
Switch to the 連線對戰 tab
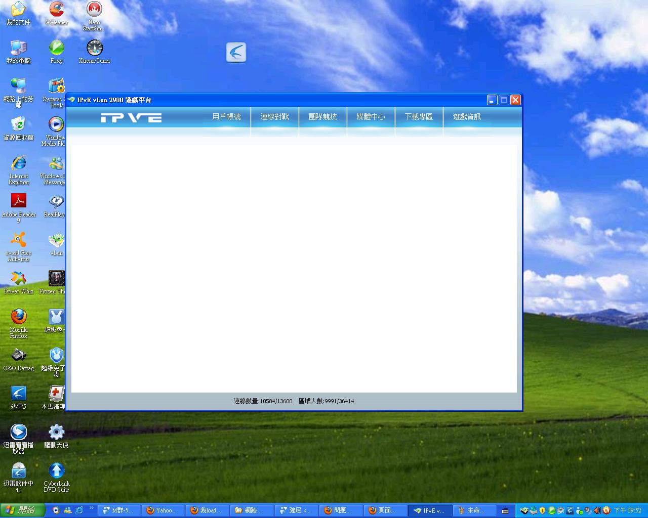[275, 117]
